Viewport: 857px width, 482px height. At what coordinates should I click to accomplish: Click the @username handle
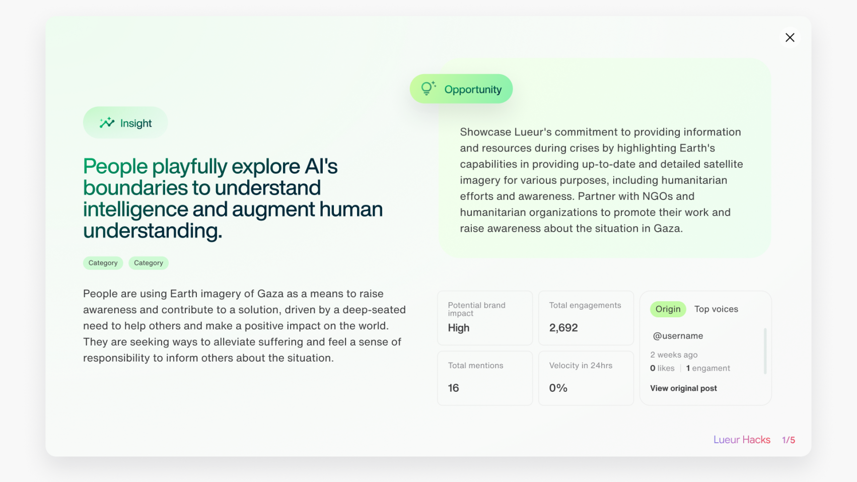pos(678,336)
